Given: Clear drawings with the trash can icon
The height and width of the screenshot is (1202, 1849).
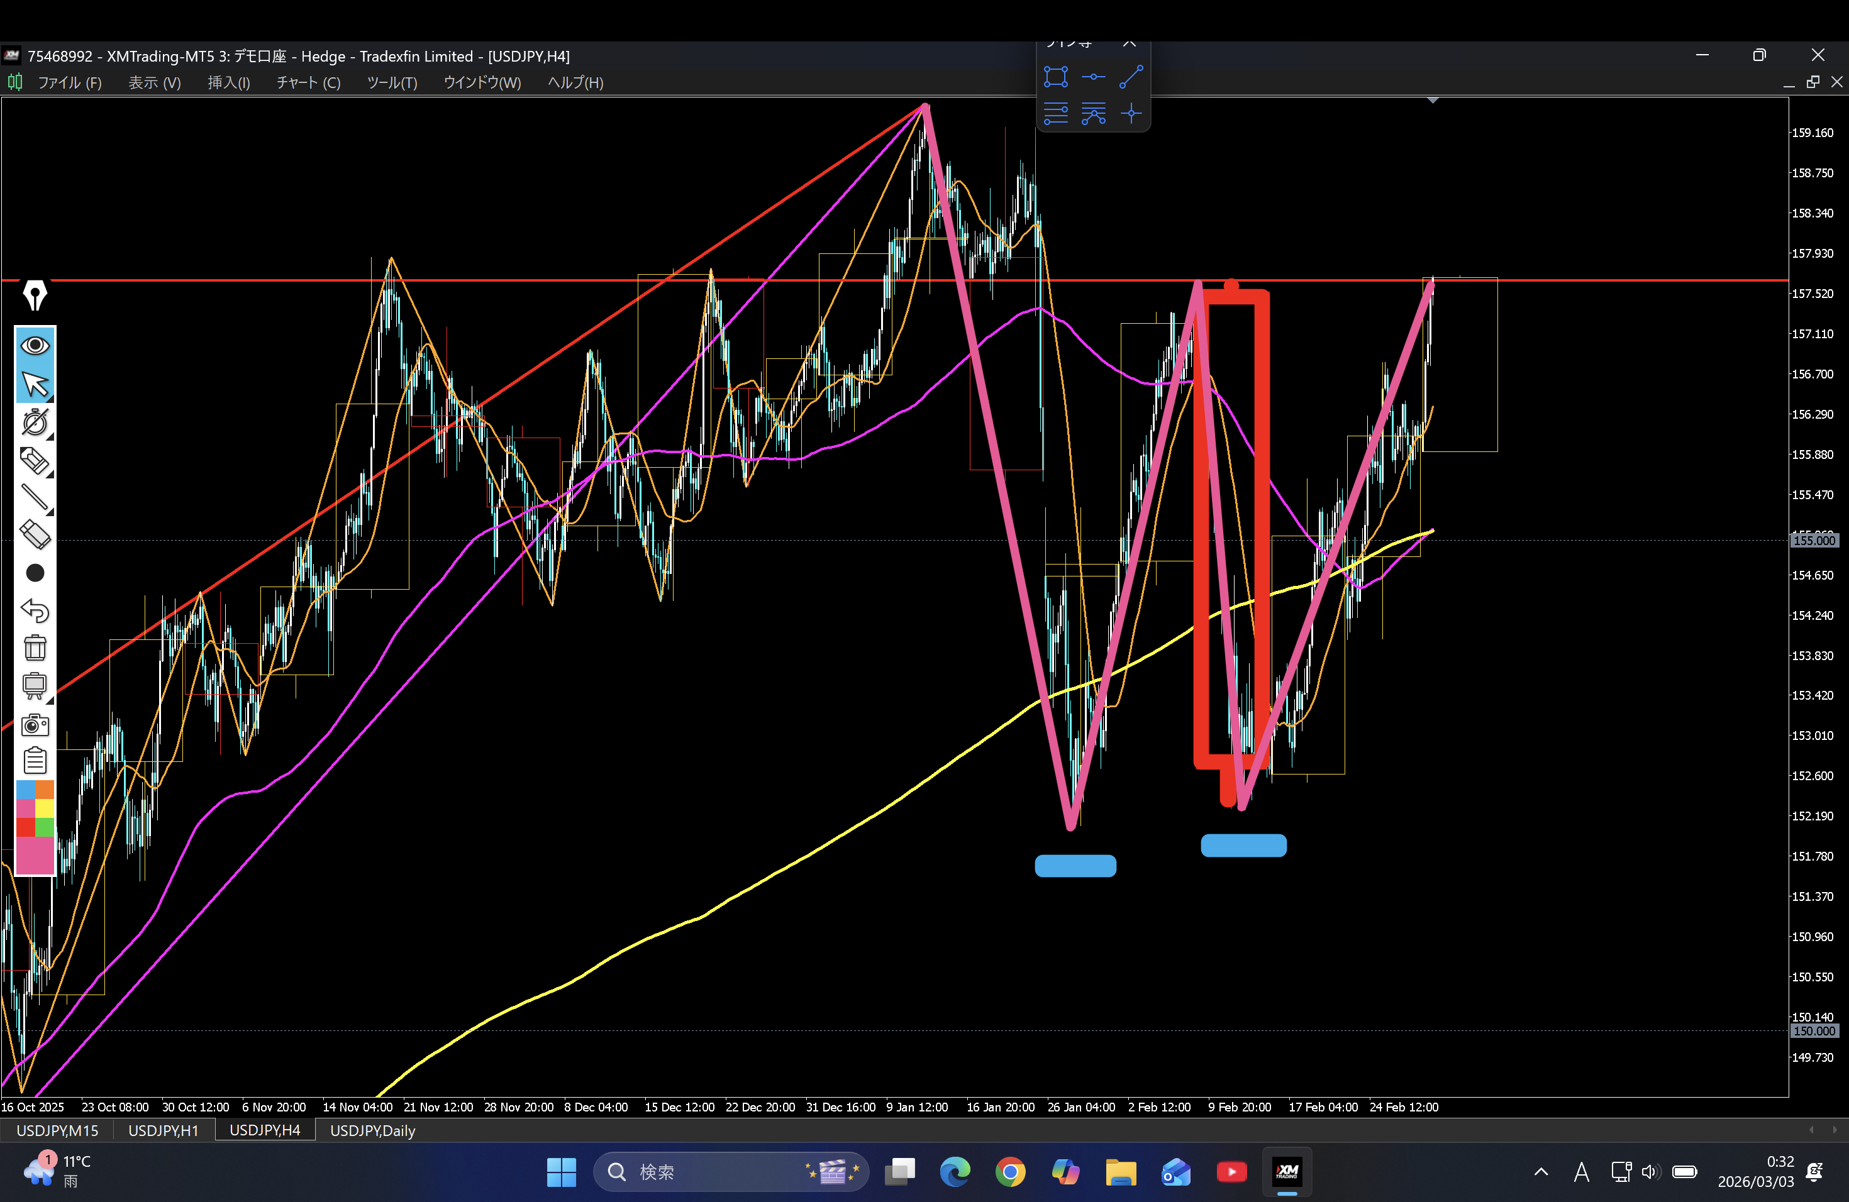Looking at the screenshot, I should click(35, 648).
